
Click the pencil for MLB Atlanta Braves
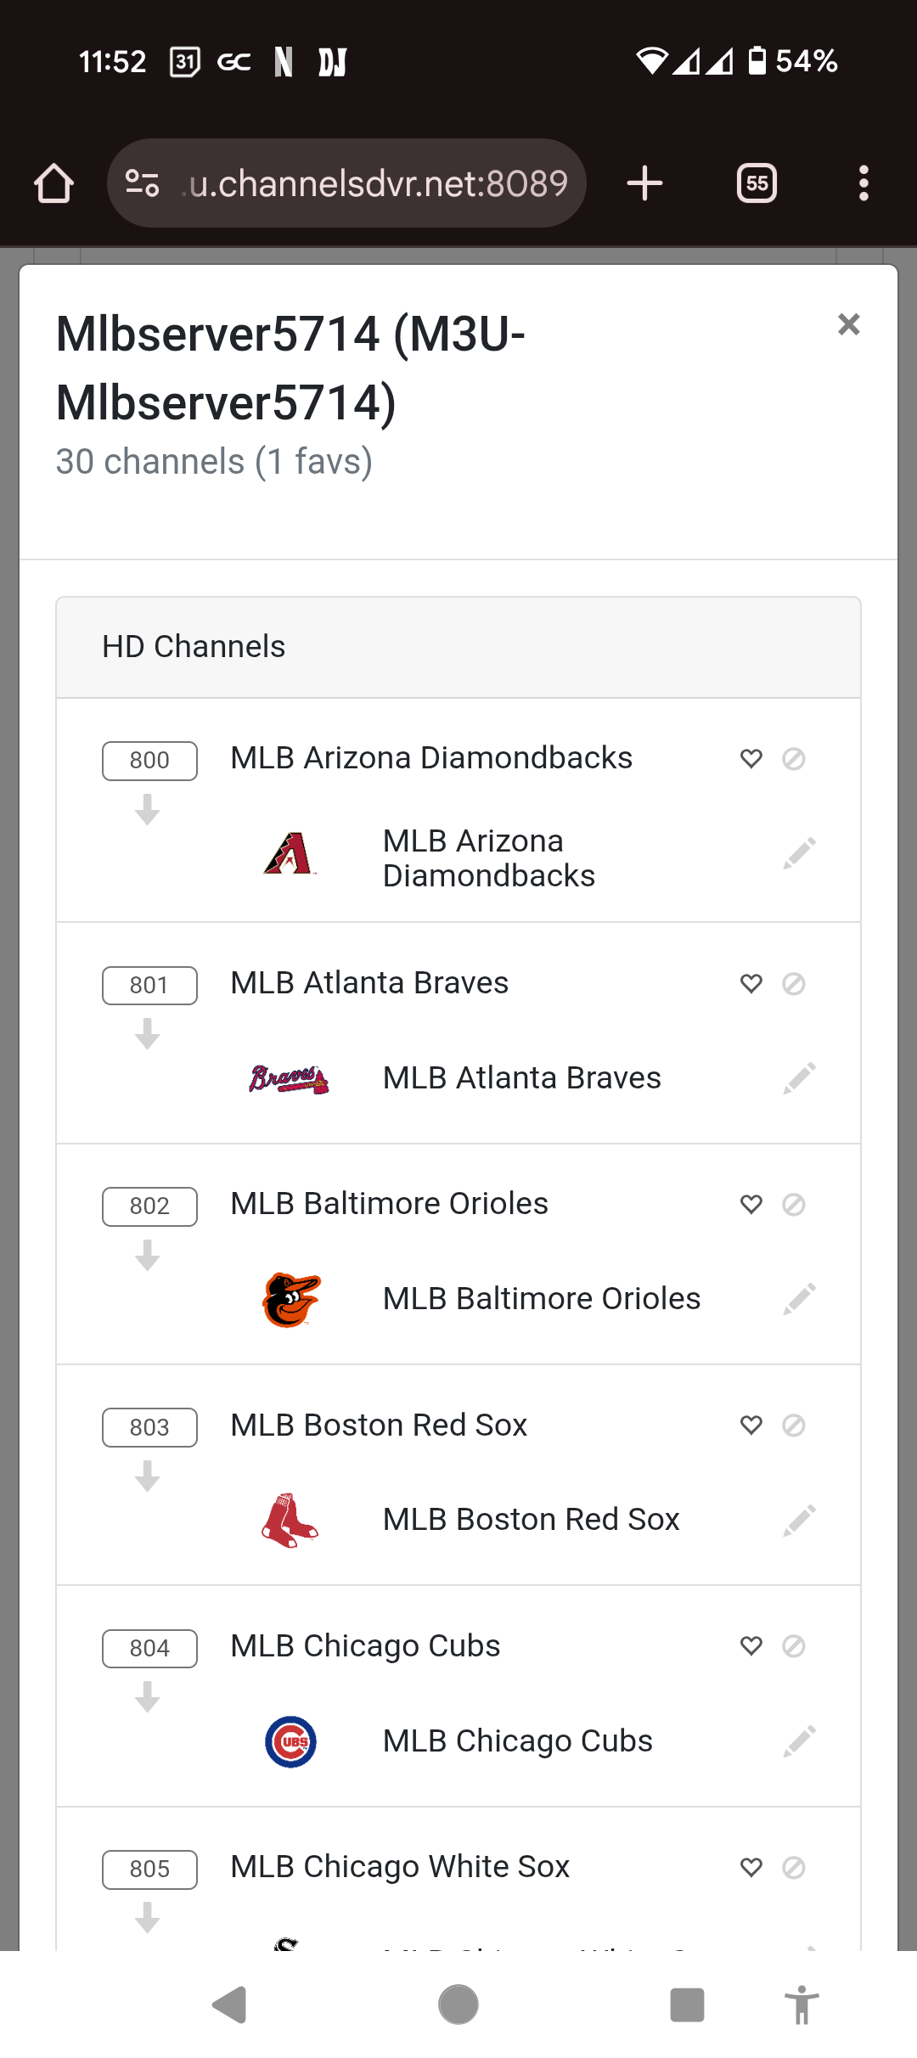(799, 1078)
